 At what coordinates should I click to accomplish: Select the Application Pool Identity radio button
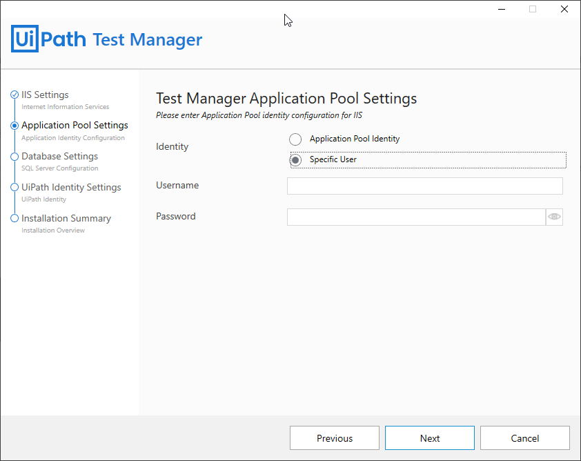295,139
